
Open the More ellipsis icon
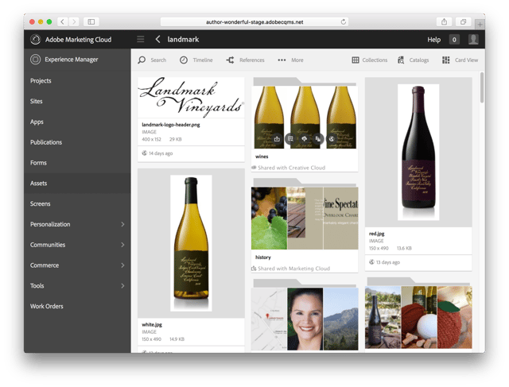pyautogui.click(x=282, y=60)
